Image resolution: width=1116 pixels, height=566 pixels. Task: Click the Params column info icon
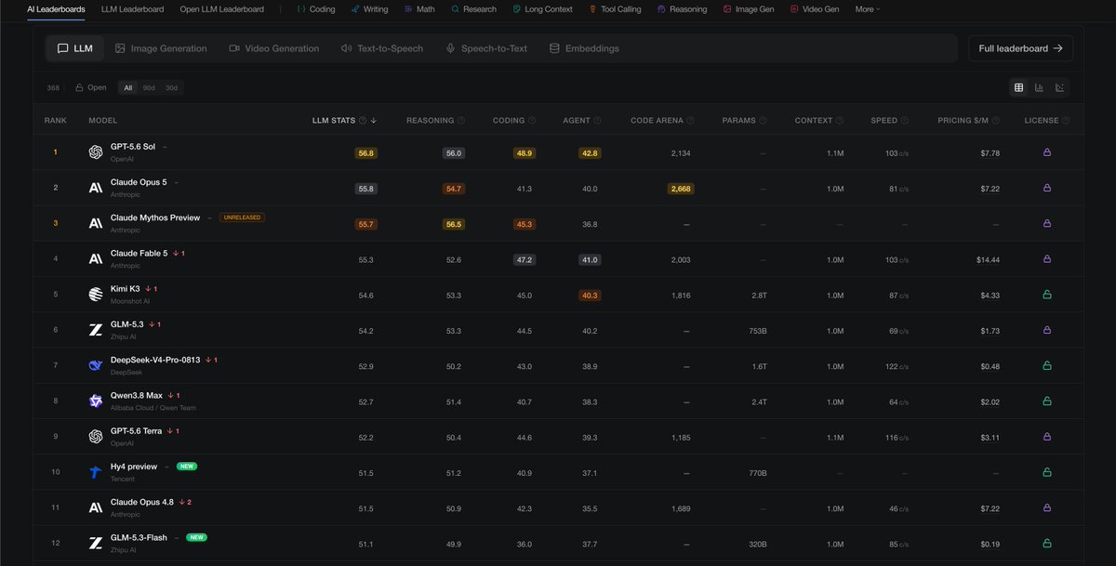coord(764,121)
